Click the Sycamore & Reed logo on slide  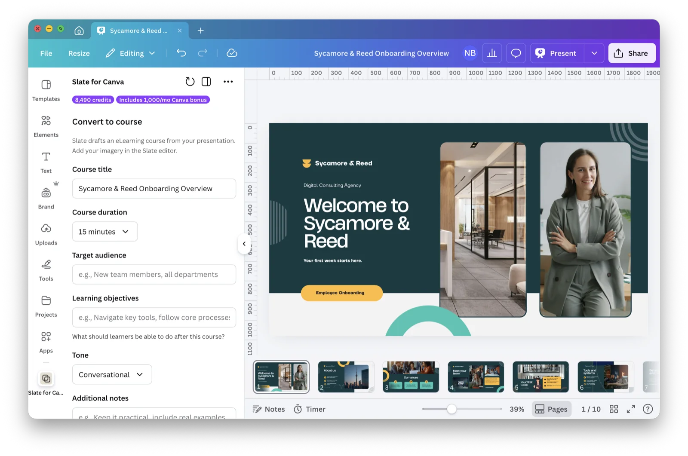pos(337,163)
